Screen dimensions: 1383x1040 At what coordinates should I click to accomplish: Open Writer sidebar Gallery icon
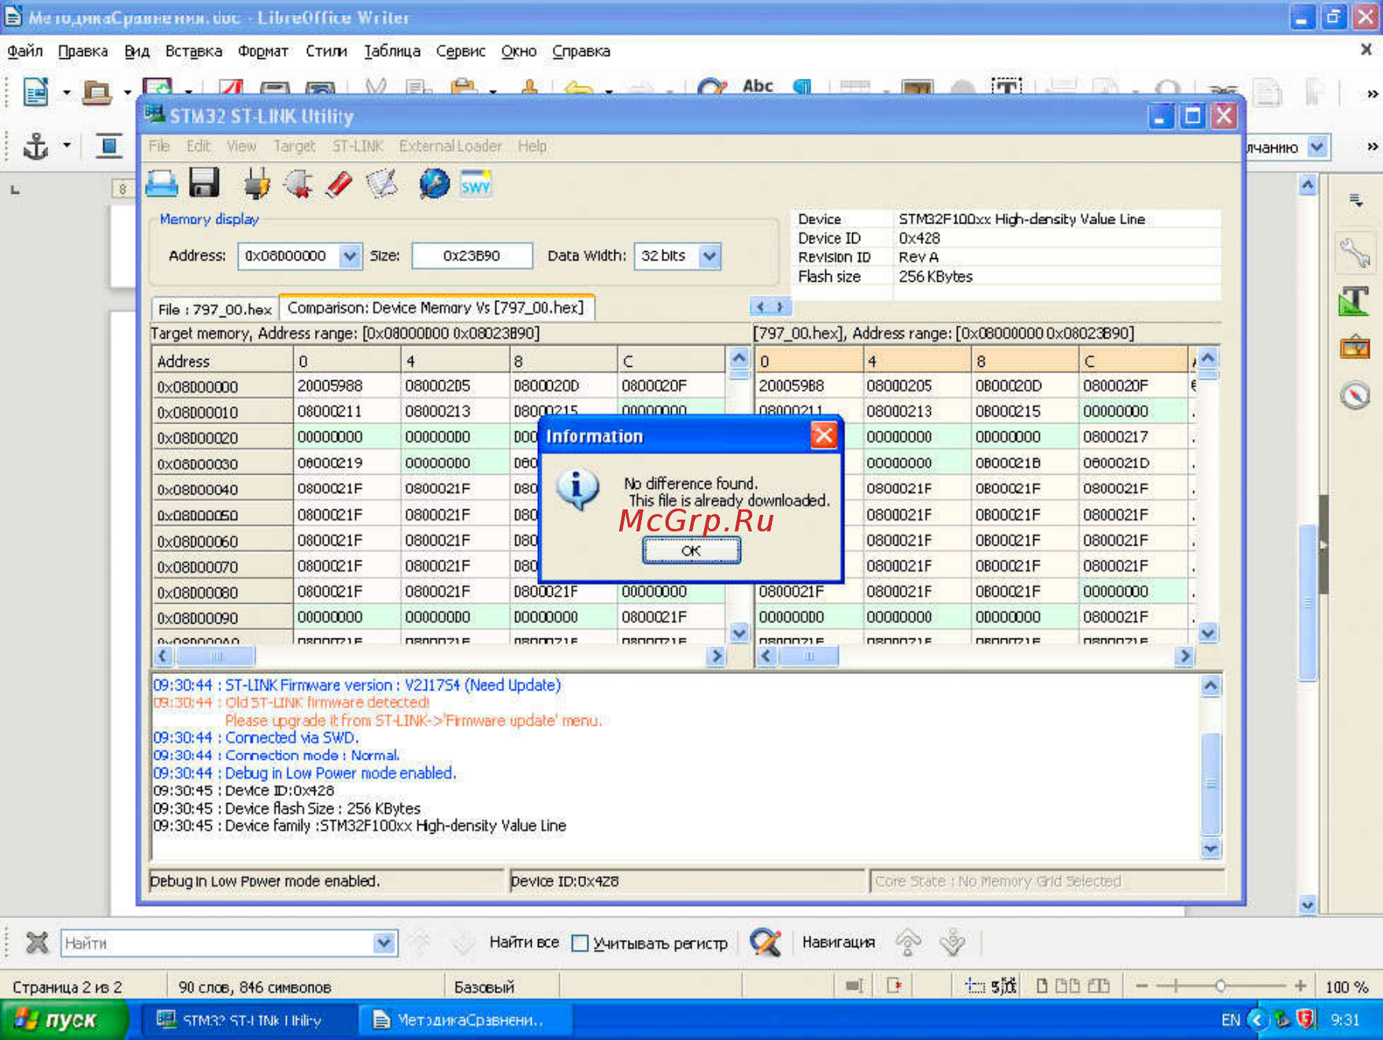[x=1355, y=347]
